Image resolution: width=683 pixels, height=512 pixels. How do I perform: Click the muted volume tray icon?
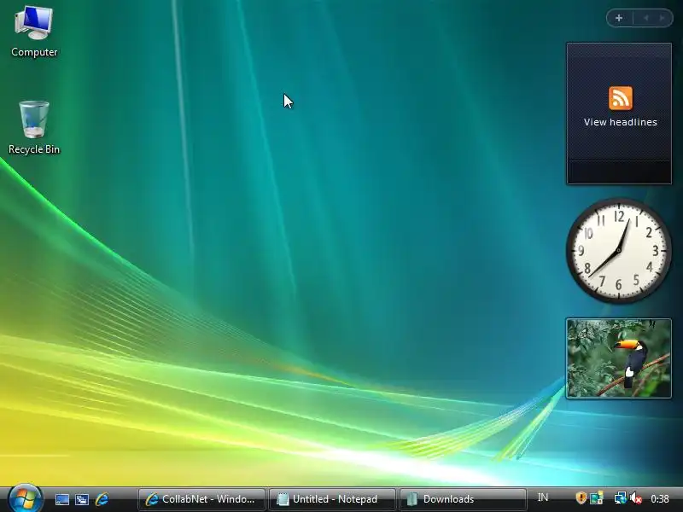click(636, 498)
